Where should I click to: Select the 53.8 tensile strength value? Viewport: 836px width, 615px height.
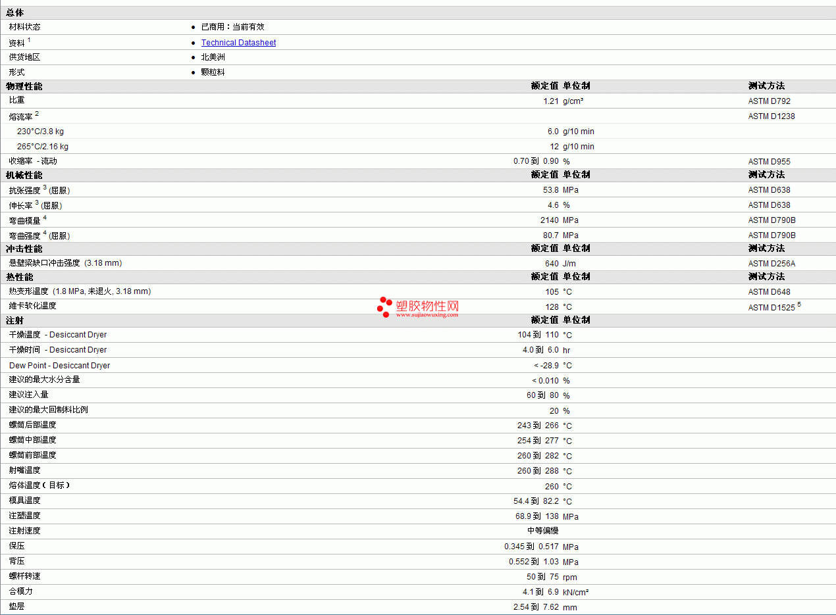point(551,190)
